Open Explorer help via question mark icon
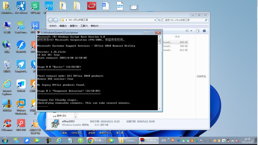The height and width of the screenshot is (145, 258). coord(204,31)
